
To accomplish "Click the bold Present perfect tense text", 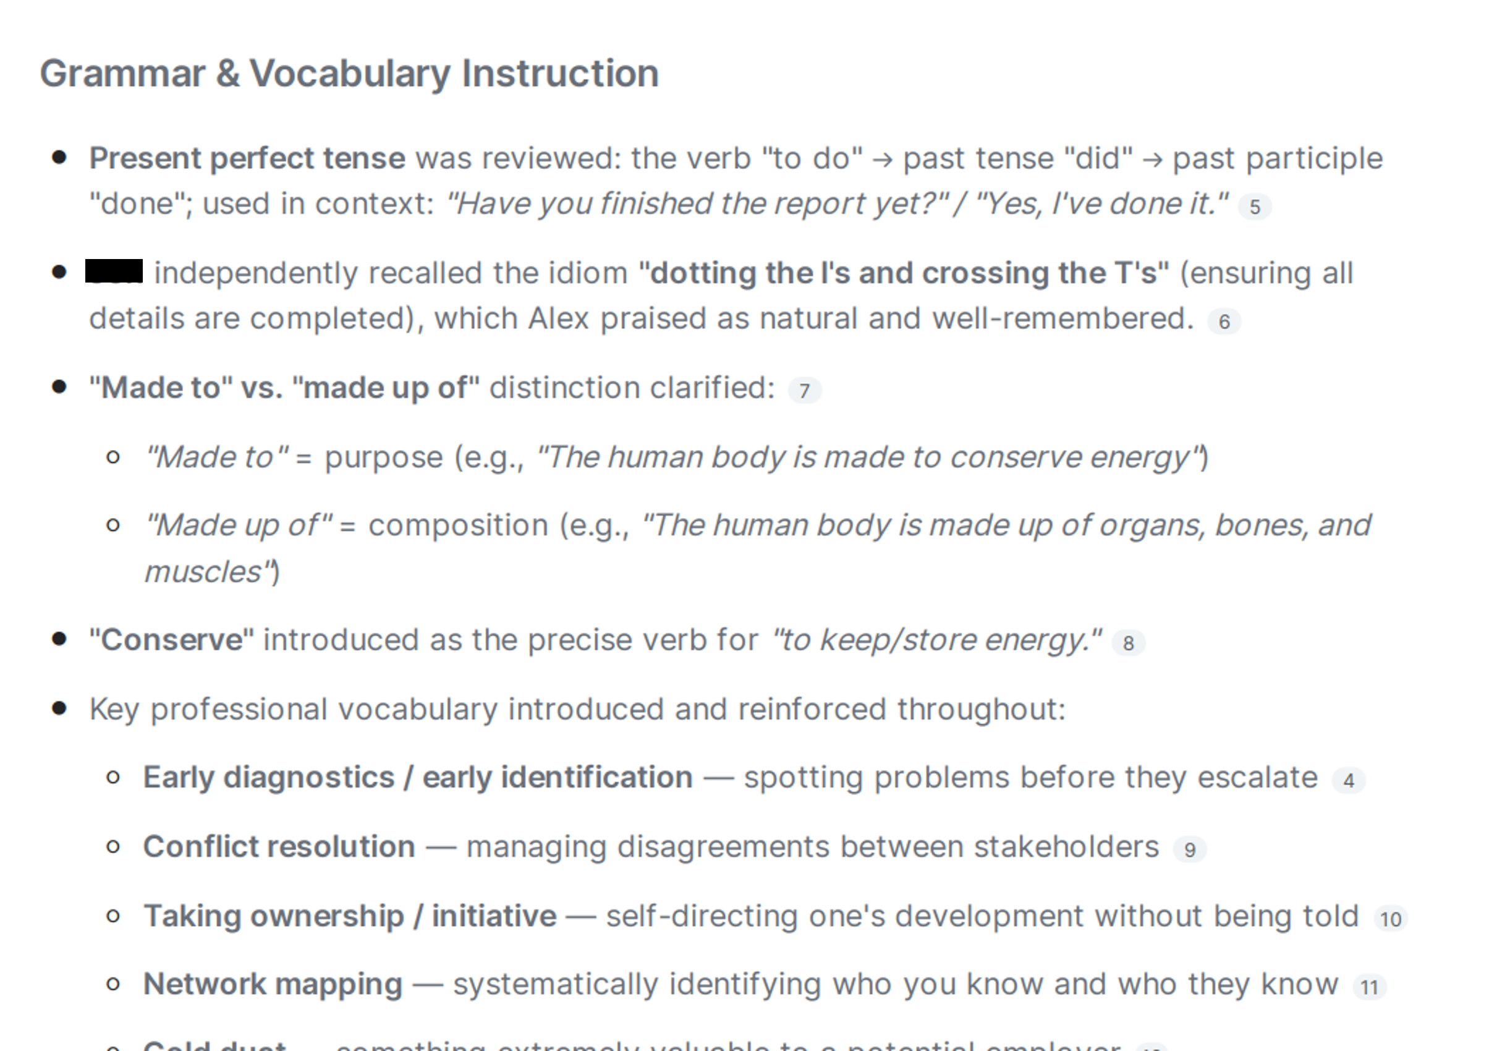I will (x=247, y=158).
